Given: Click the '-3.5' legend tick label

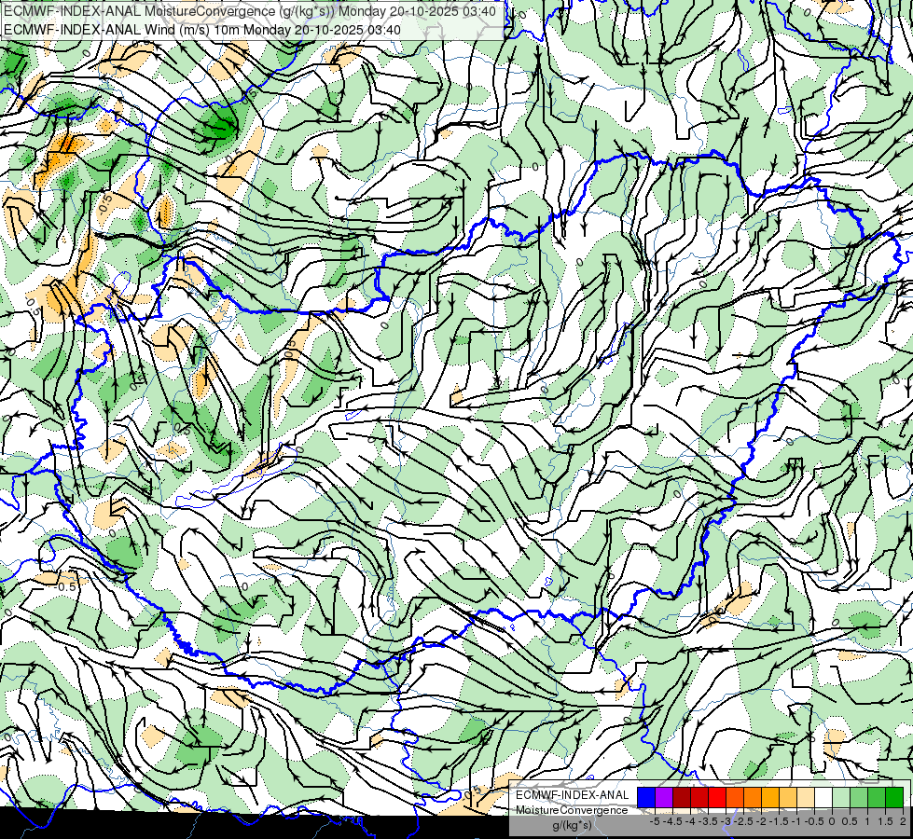Looking at the screenshot, I should pos(709,821).
